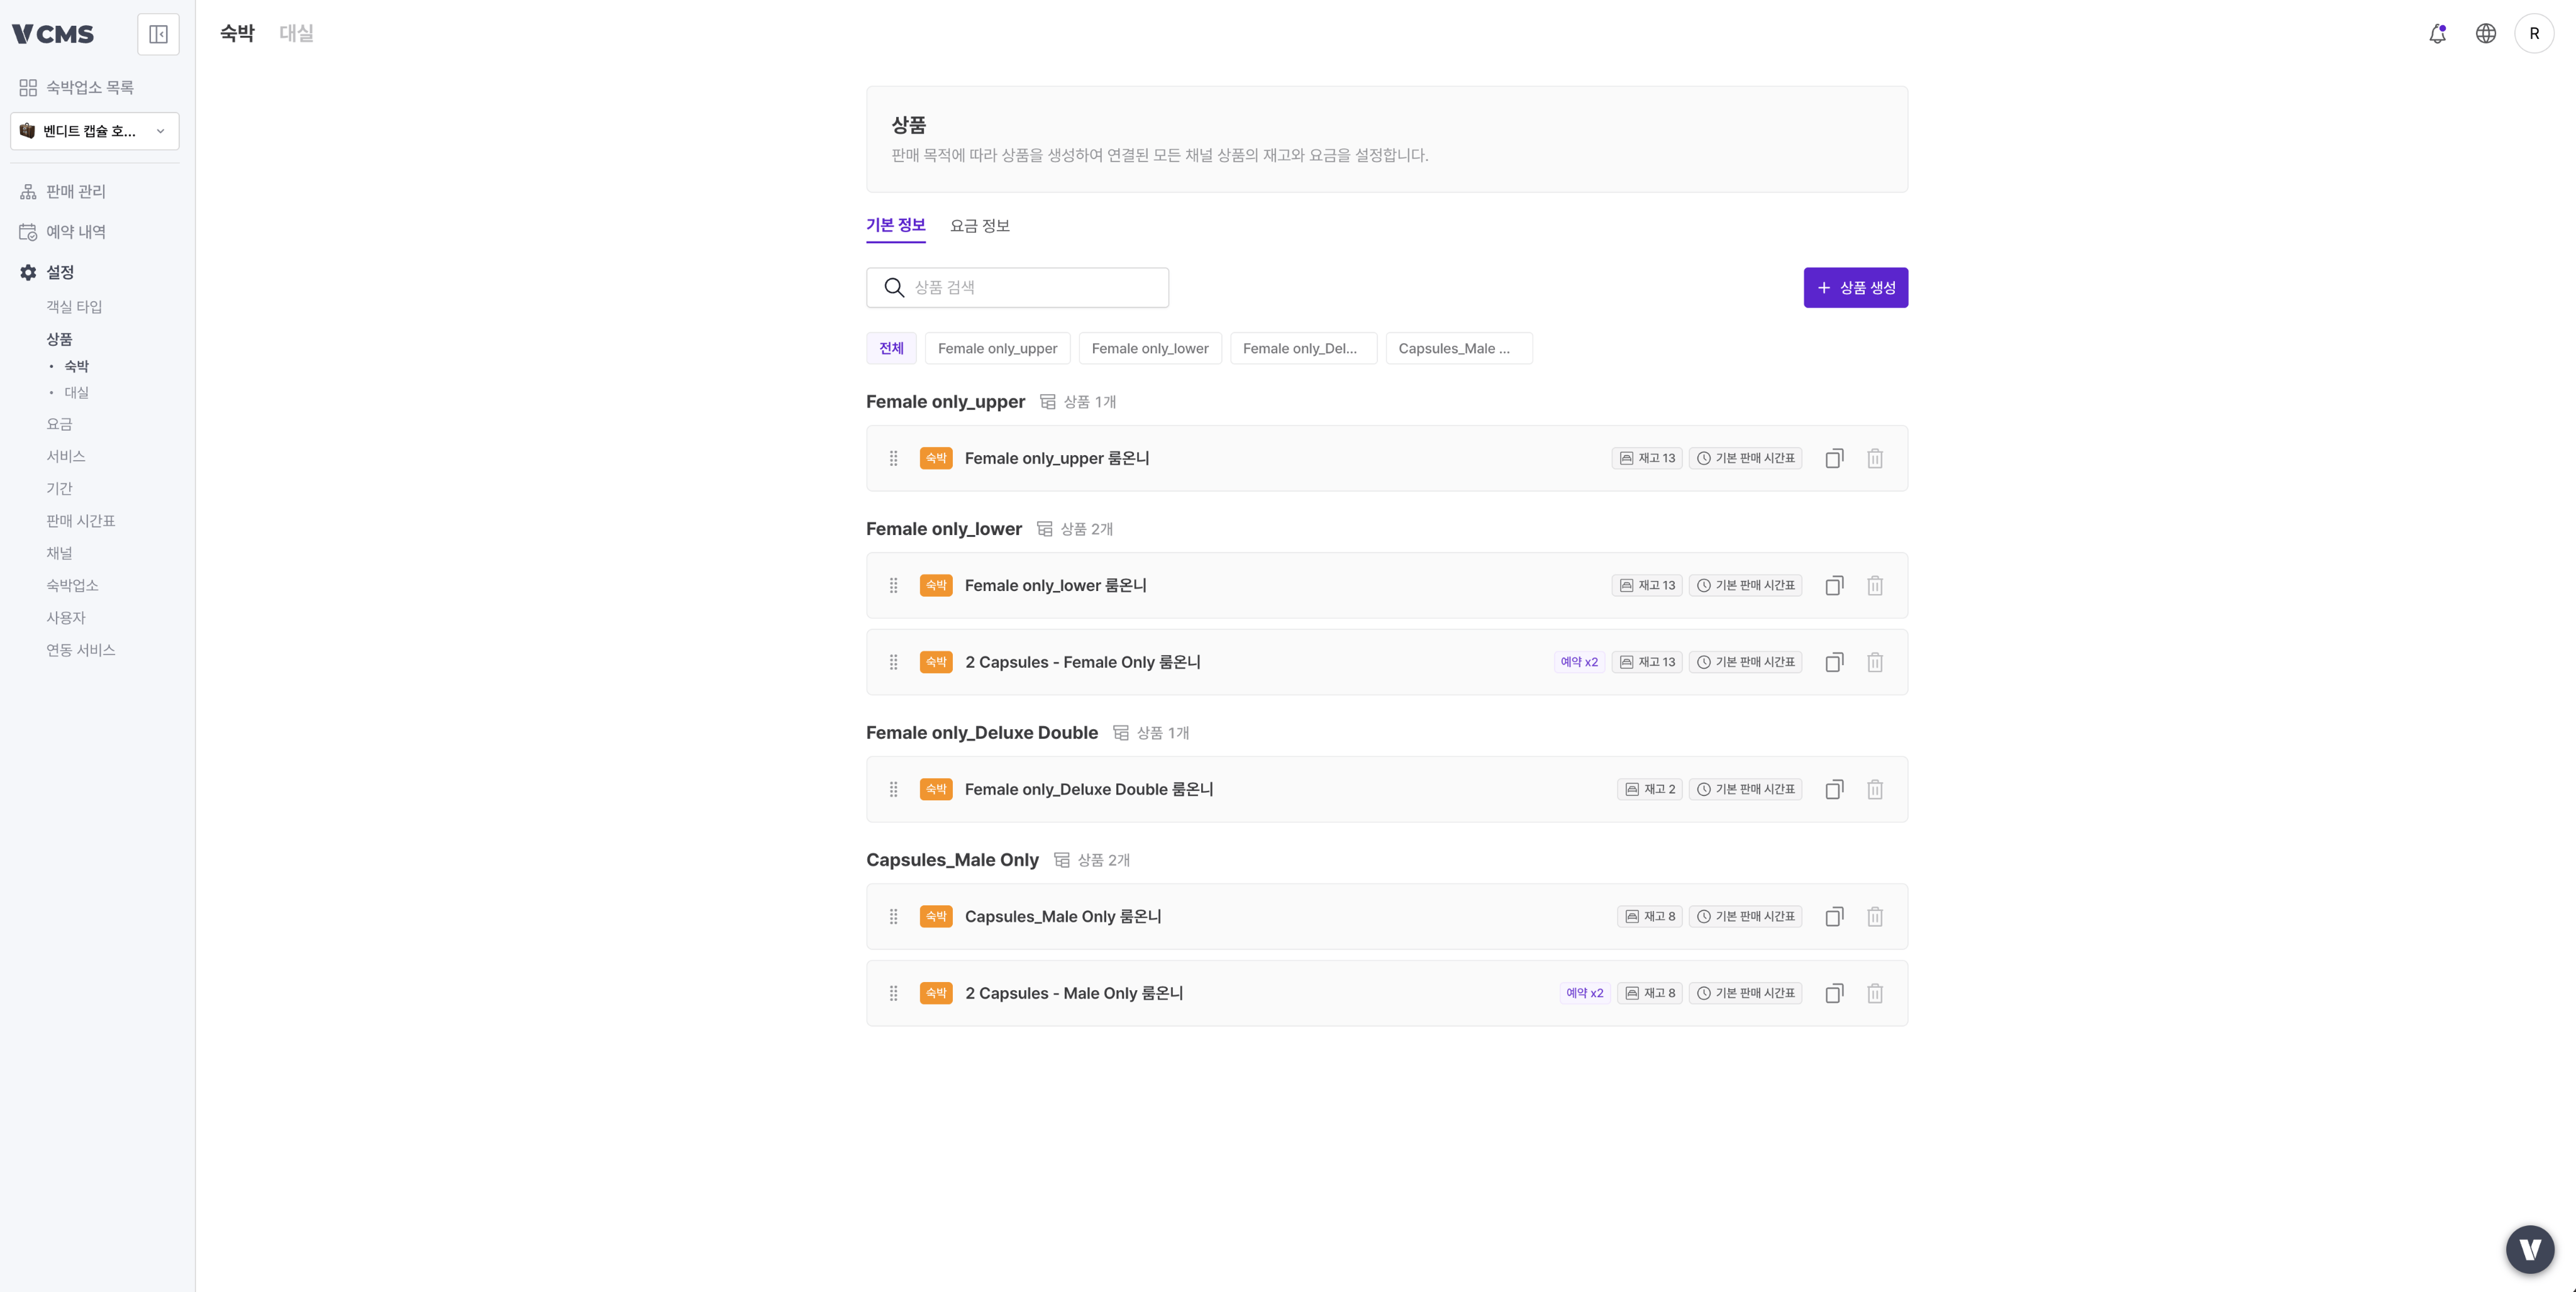Open 기본 판매 시간표 tag on Female only_upper 룸온니
The width and height of the screenshot is (2576, 1292).
click(1745, 458)
